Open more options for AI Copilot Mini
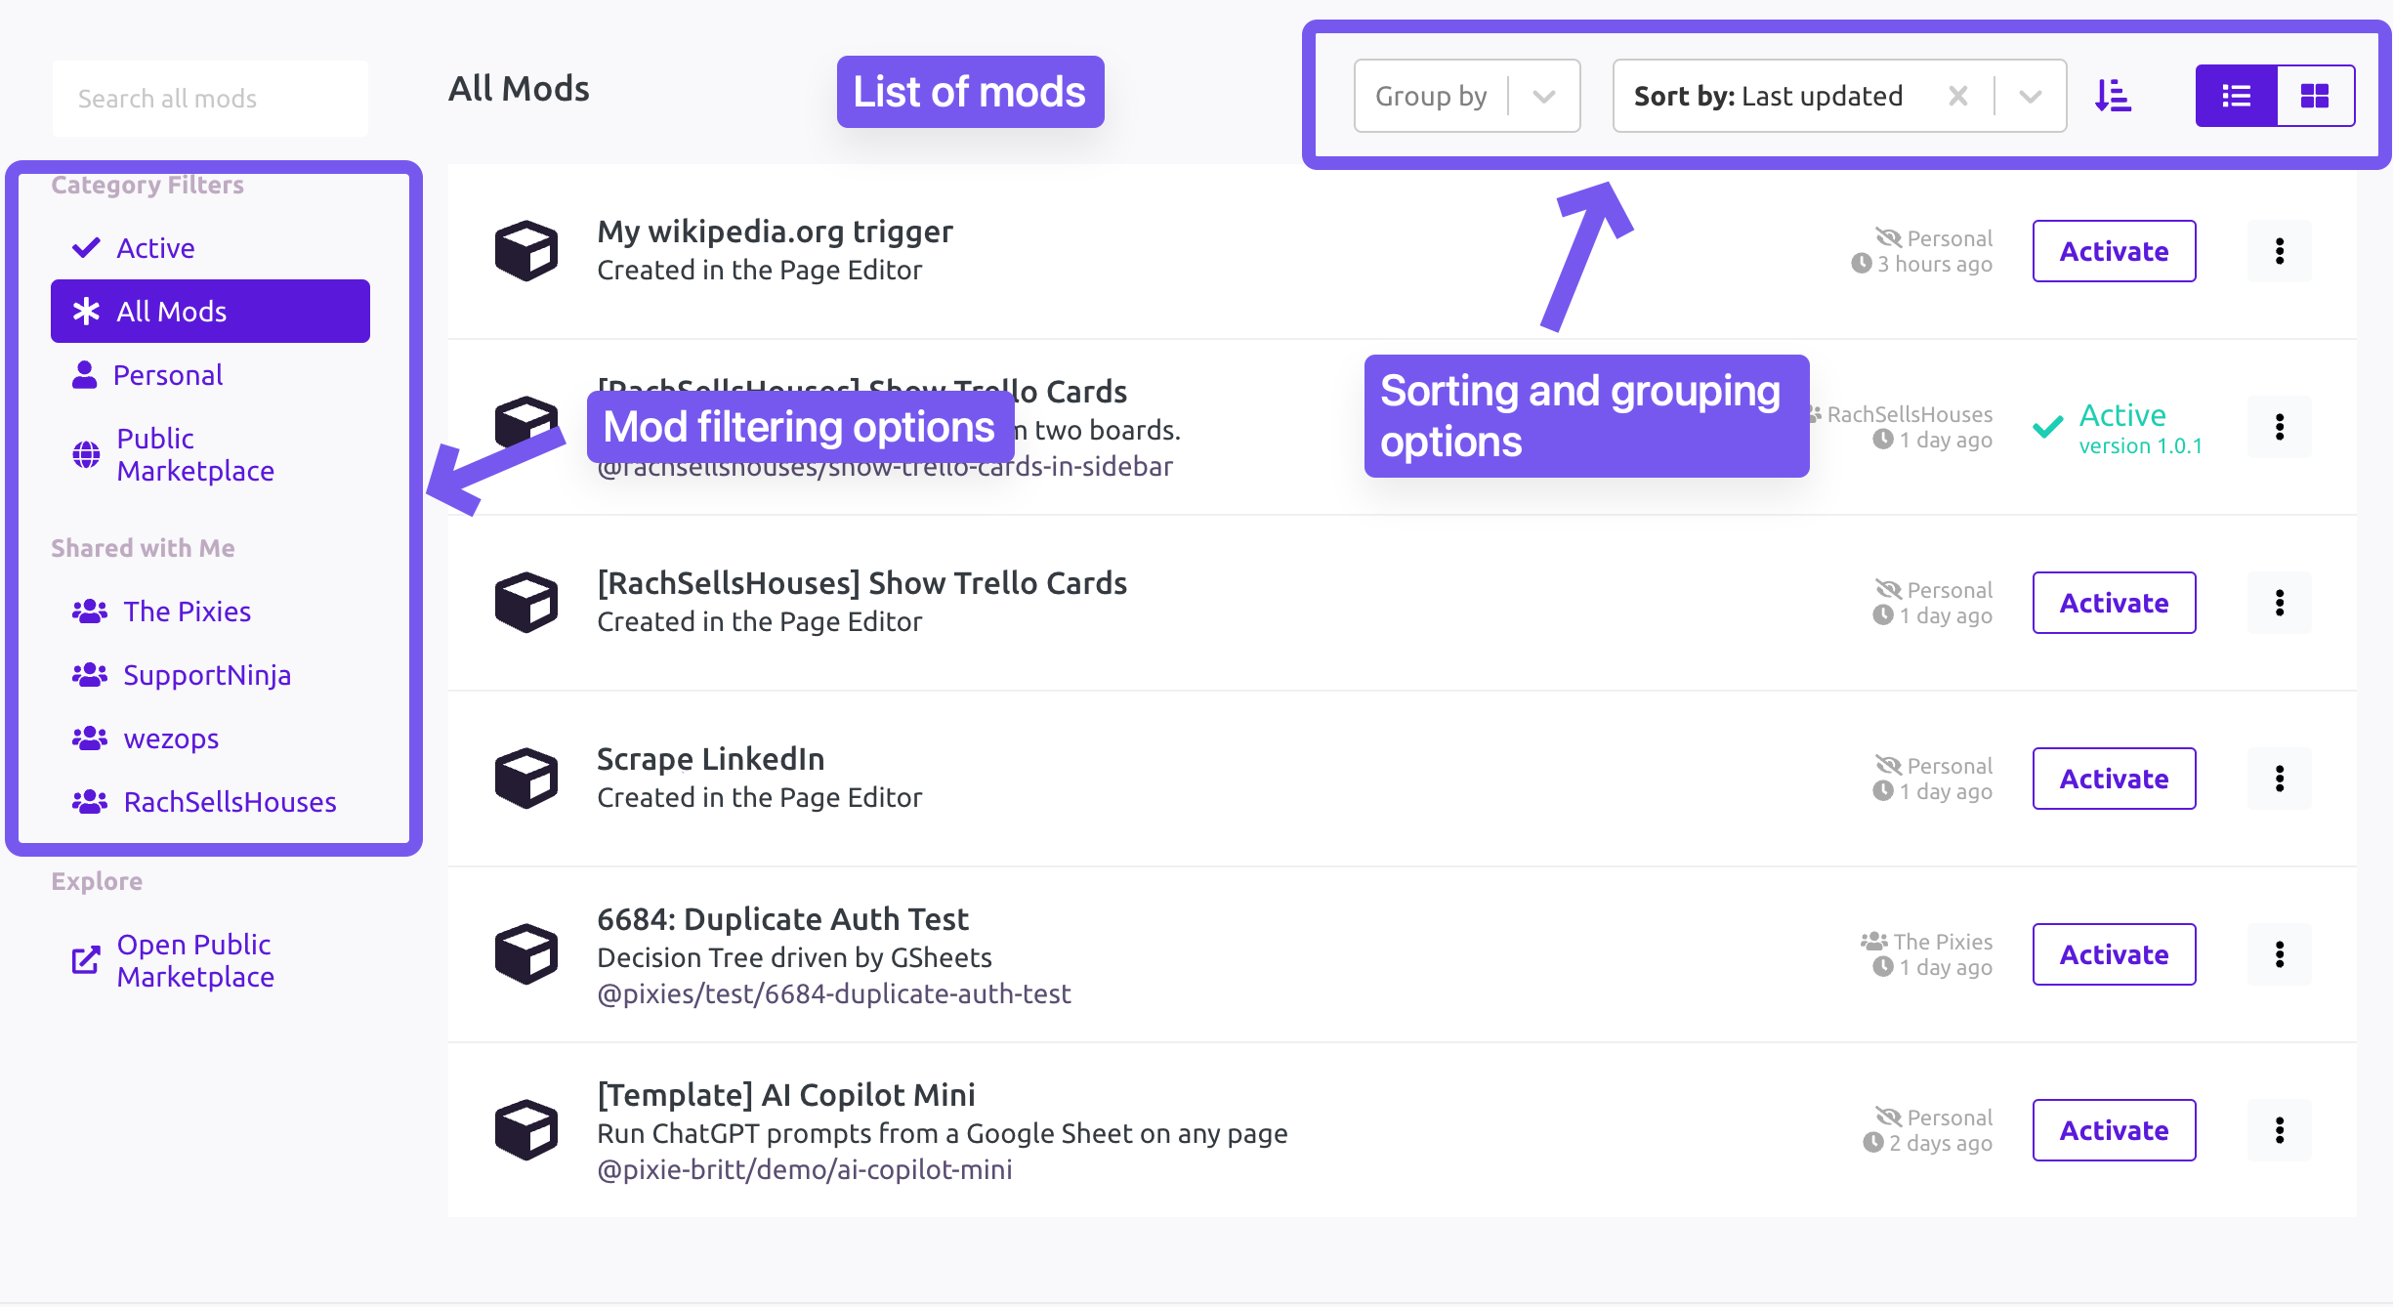Screen dimensions: 2393x1307 pyautogui.click(x=2279, y=1130)
